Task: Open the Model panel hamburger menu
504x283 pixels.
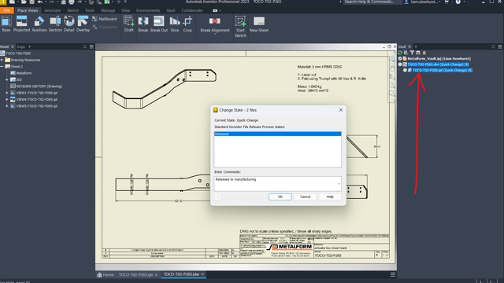Action: [91, 47]
